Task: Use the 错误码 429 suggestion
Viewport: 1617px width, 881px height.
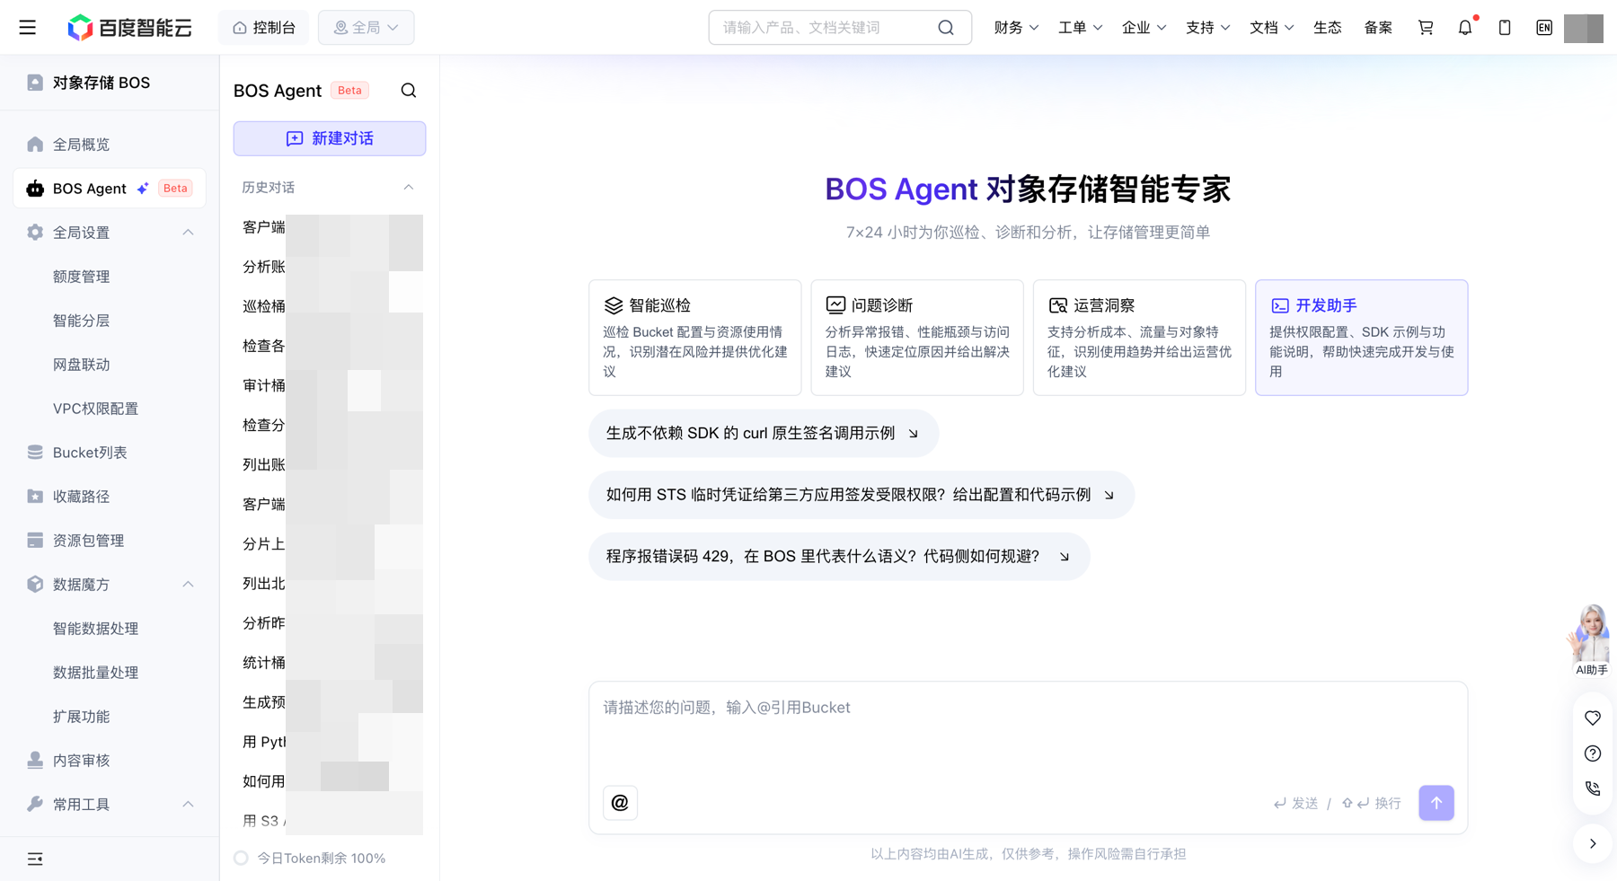Action: [839, 557]
